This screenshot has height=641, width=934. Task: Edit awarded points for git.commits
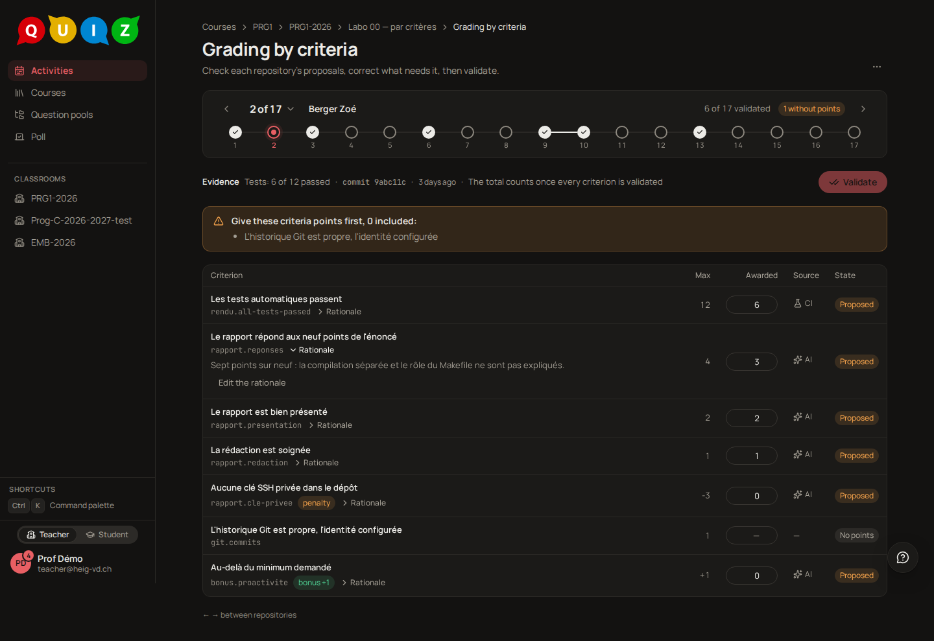(752, 535)
